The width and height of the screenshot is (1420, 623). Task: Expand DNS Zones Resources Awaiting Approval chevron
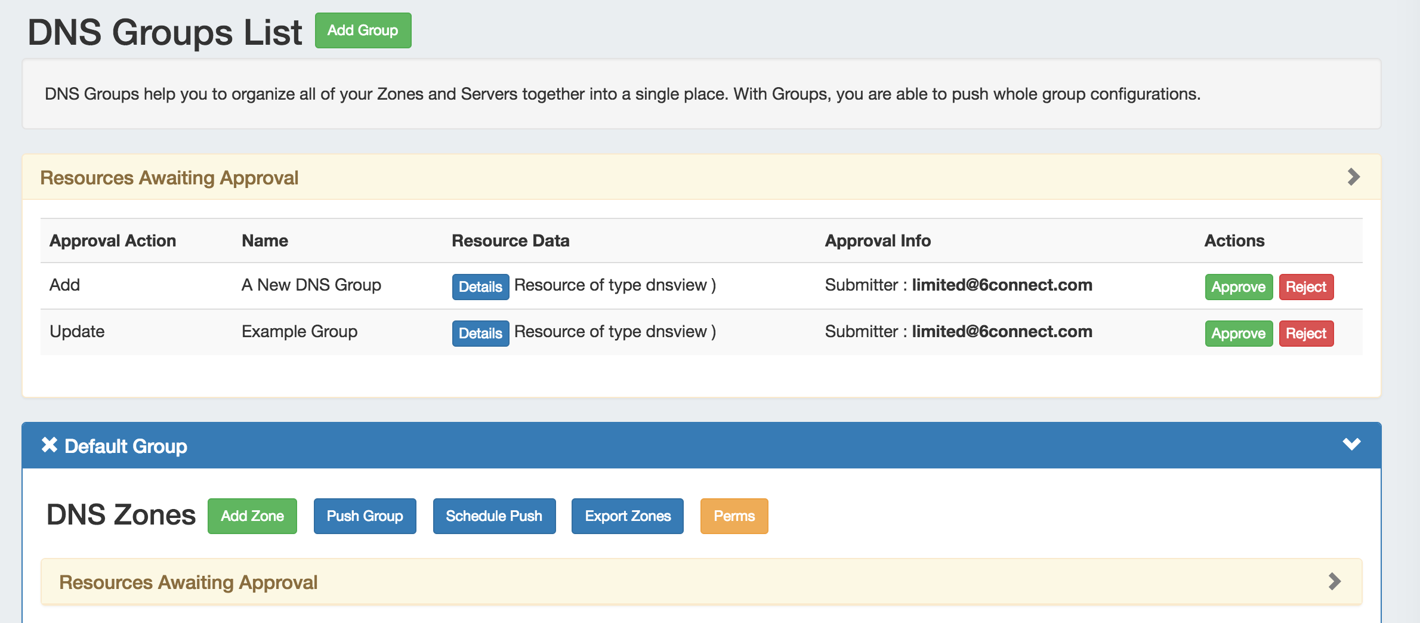click(x=1335, y=582)
